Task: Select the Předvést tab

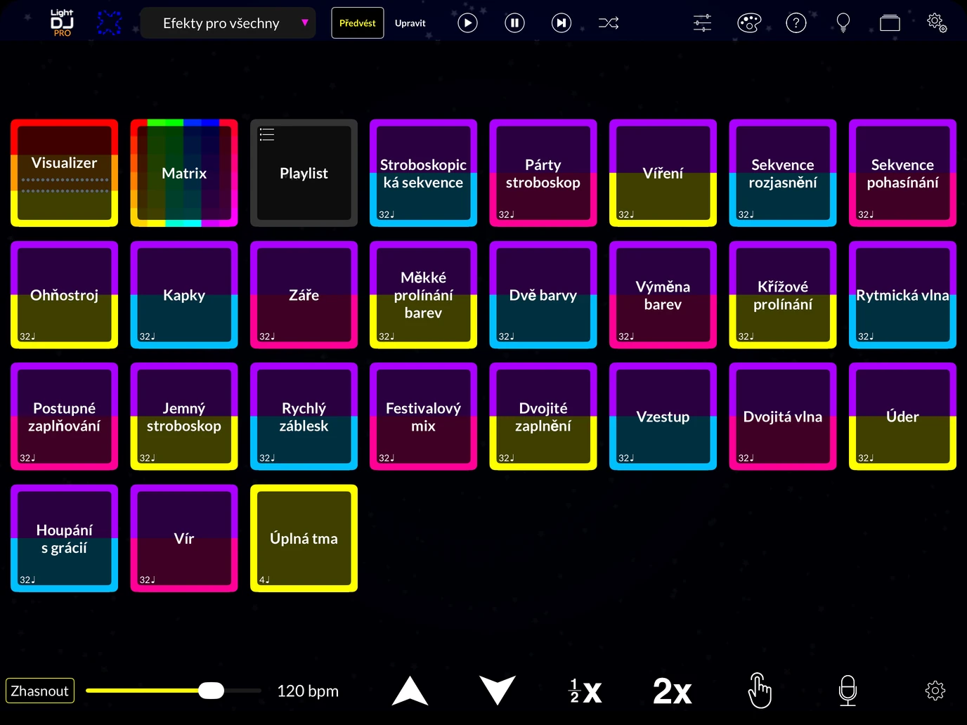Action: (358, 23)
